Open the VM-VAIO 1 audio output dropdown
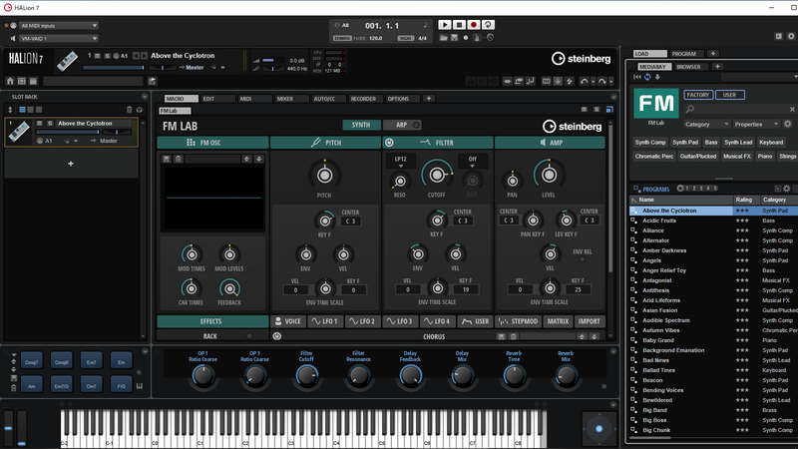 pyautogui.click(x=59, y=38)
